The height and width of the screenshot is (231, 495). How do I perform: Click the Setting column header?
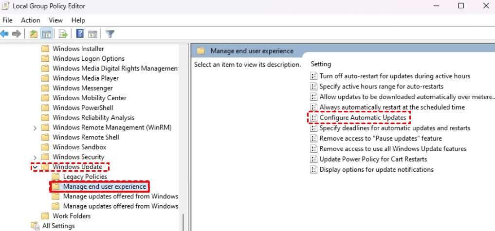321,64
